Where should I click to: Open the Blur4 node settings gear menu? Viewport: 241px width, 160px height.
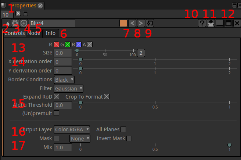pos(15,23)
